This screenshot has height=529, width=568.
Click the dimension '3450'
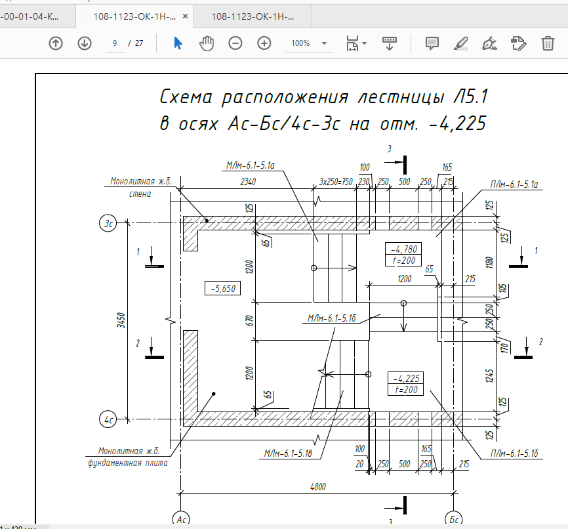click(x=121, y=320)
